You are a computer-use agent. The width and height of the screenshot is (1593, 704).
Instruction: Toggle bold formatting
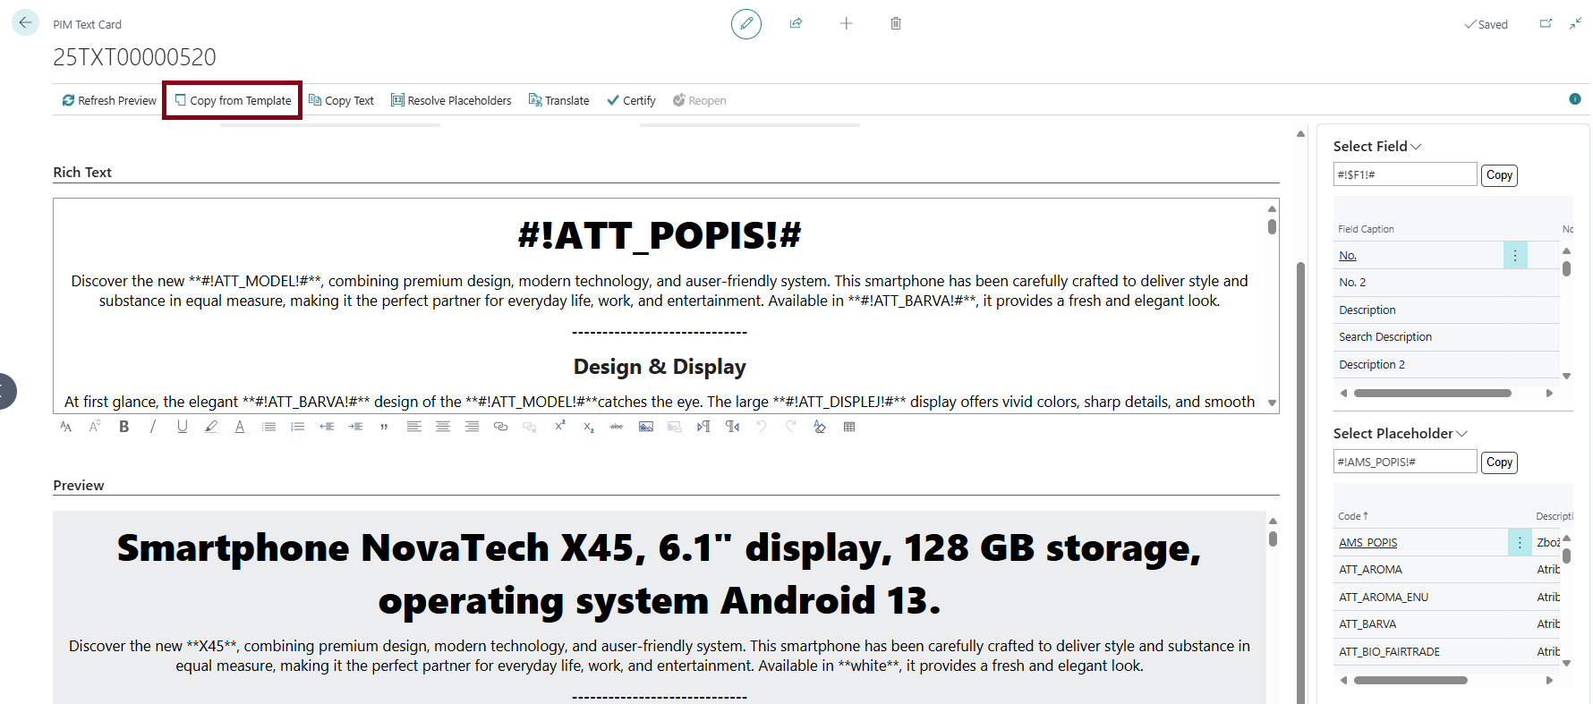point(124,427)
